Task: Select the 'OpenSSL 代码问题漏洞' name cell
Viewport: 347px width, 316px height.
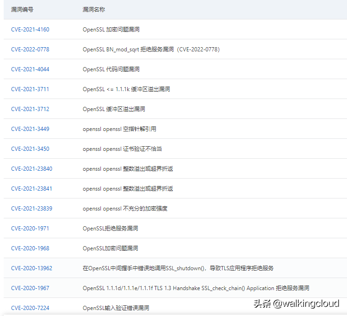Action: [x=111, y=69]
